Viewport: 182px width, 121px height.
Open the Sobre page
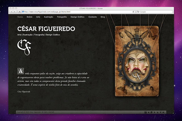[x=30, y=17]
